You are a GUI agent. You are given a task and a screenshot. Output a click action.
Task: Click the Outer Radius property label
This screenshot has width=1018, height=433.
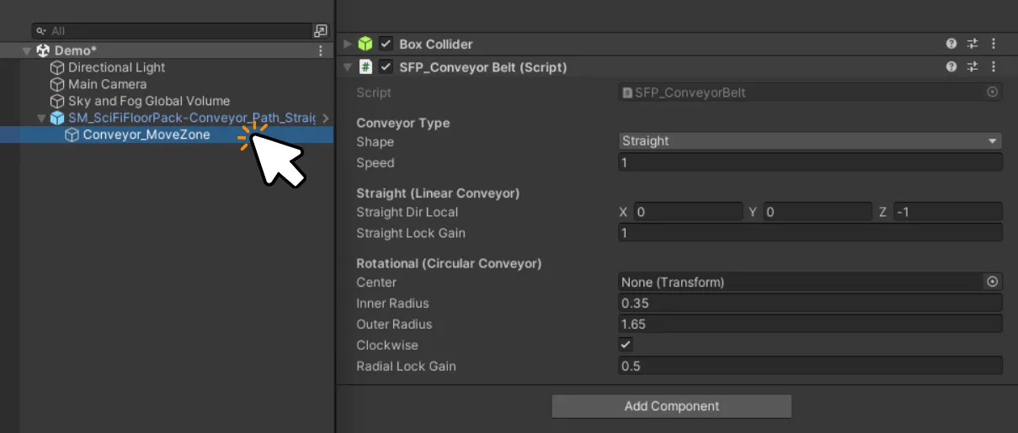pos(394,324)
